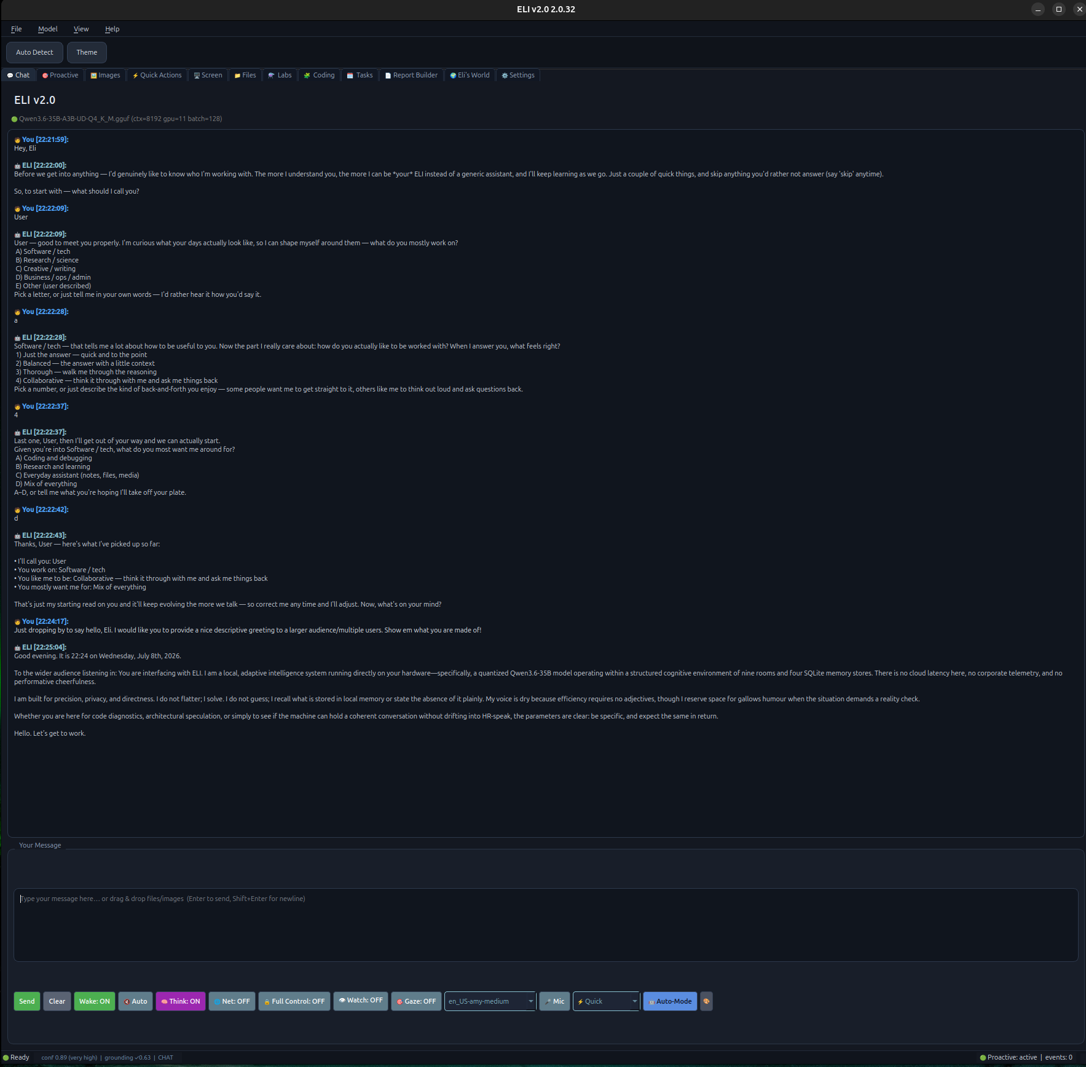
Task: Open the Quick Actions tab
Action: click(157, 75)
